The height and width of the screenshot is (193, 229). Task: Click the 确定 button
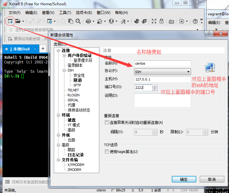pos(184,179)
